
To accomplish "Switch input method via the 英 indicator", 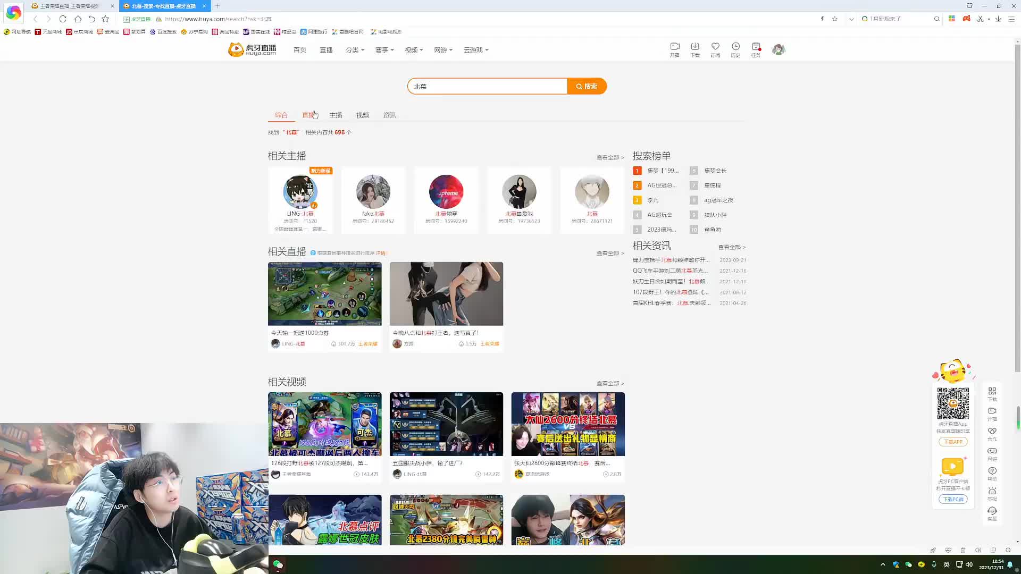I will coord(947,564).
